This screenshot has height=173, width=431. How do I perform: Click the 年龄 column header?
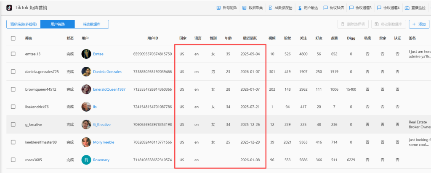click(228, 38)
